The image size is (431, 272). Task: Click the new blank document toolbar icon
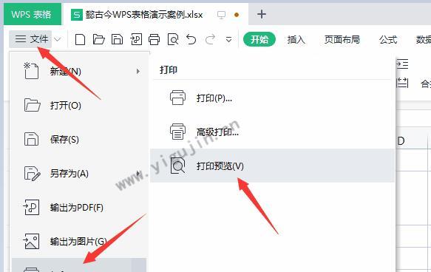tap(80, 40)
